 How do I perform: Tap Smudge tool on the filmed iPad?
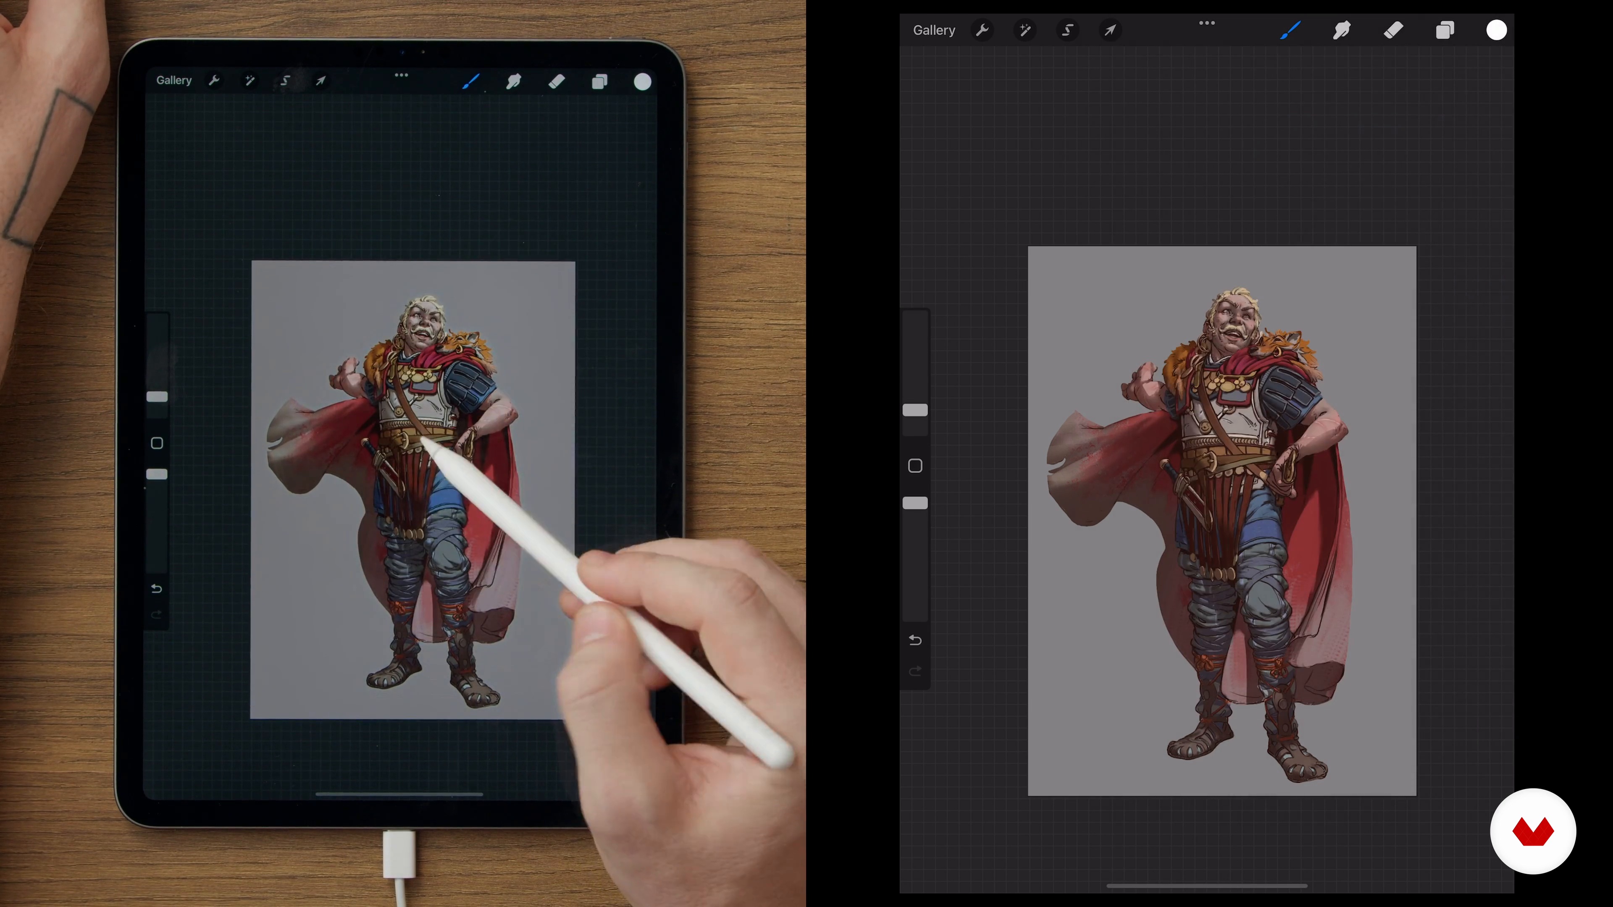coord(513,81)
